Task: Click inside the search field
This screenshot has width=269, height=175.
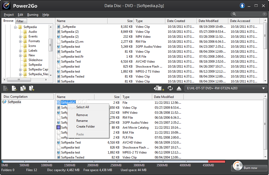Action: (249, 14)
